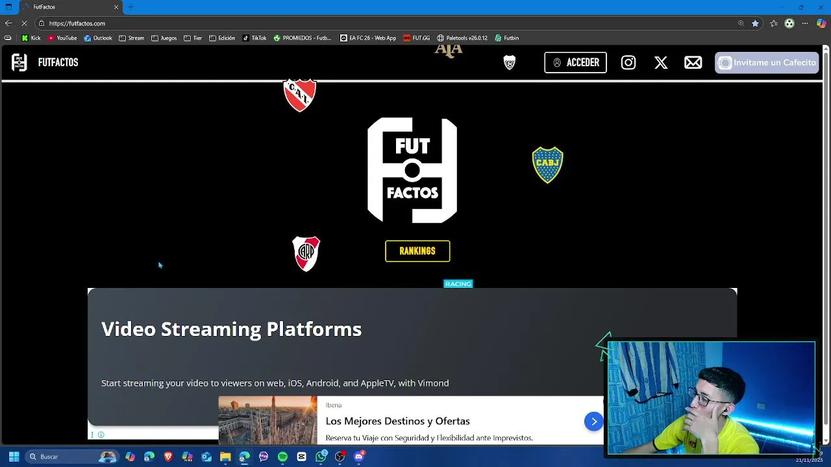Viewport: 831px width, 467px height.
Task: Open the Outlook bookmark
Action: tap(98, 38)
